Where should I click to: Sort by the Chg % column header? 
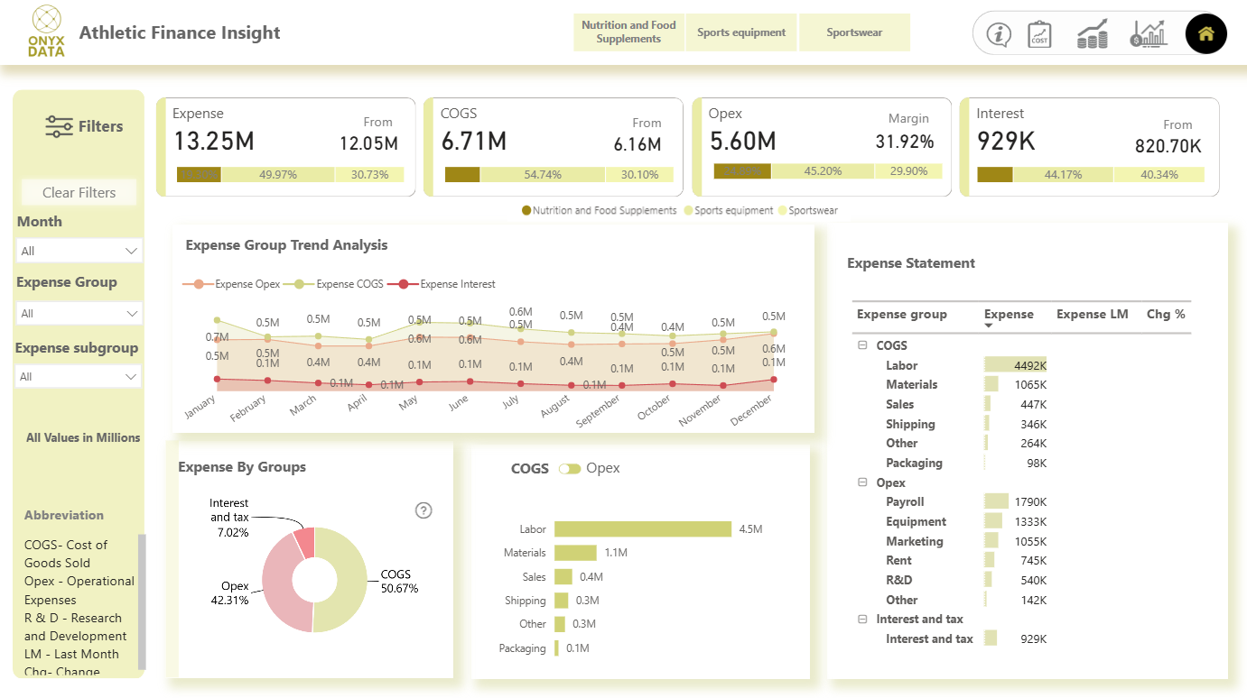pyautogui.click(x=1166, y=314)
